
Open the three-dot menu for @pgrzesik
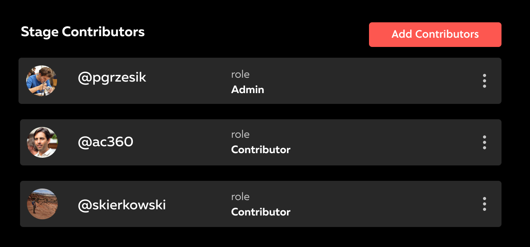coord(484,81)
